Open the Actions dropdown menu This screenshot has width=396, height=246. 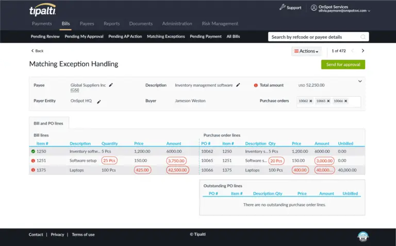306,51
